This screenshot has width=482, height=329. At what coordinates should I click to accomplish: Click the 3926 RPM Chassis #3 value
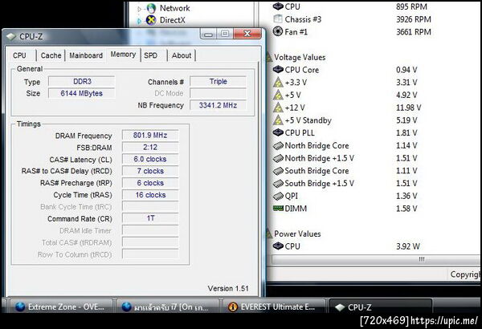(414, 19)
